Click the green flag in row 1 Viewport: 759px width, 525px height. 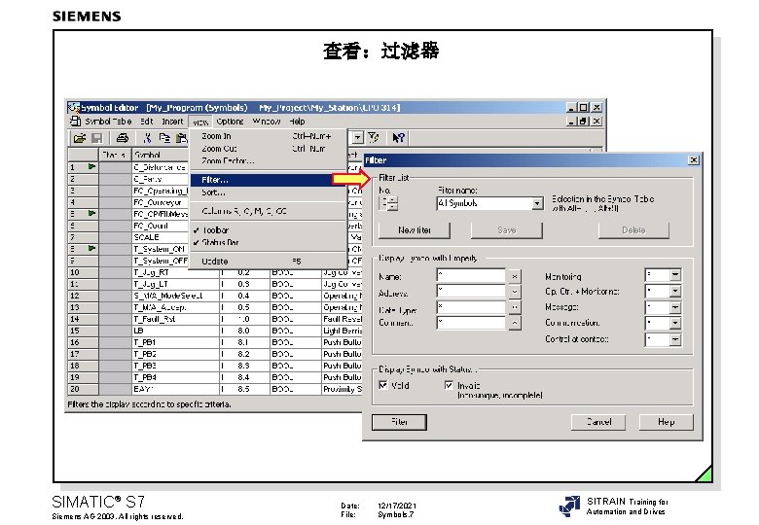tap(91, 167)
